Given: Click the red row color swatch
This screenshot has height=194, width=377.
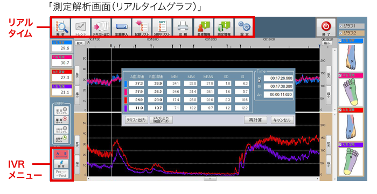Looking at the screenshot, I should (125, 100).
